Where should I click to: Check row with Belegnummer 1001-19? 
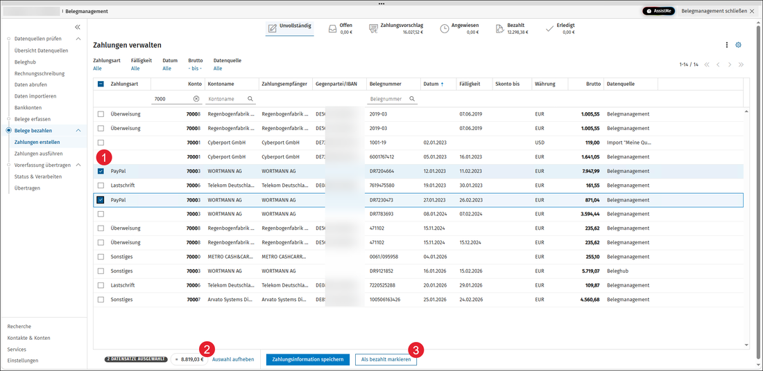click(101, 143)
